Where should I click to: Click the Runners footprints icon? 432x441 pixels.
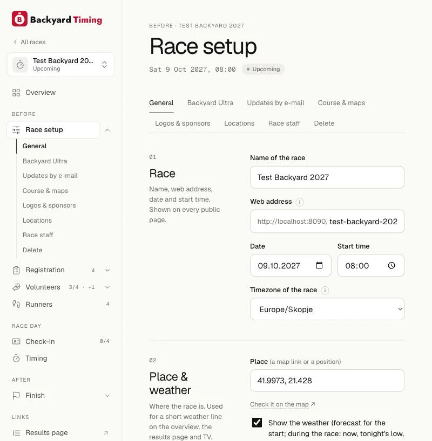tap(16, 304)
